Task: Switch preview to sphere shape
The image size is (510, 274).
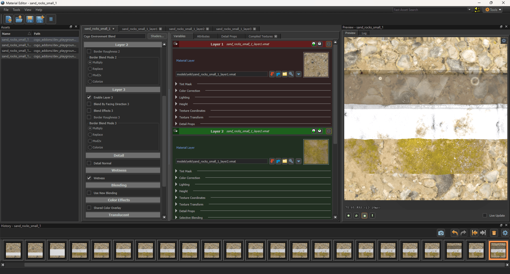Action: tap(348, 216)
